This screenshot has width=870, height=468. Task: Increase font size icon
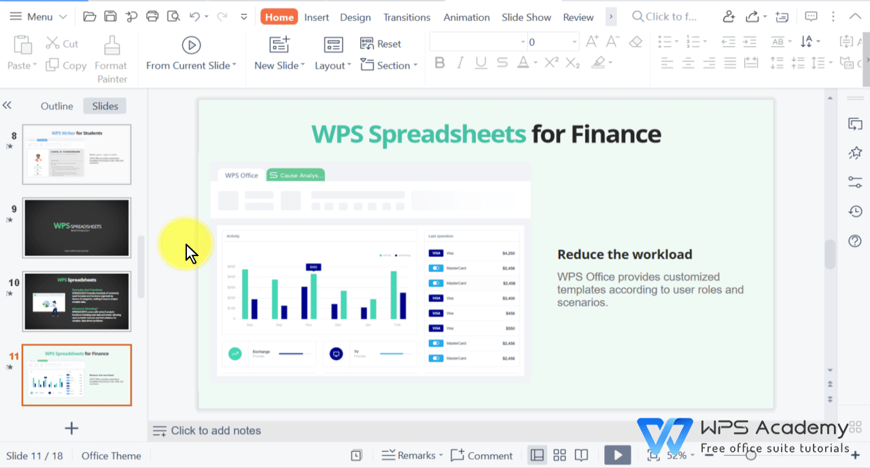(x=593, y=42)
